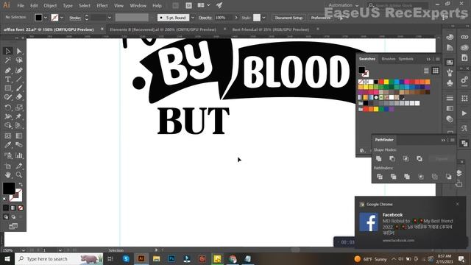The image size is (471, 265).
Task: Set paint mode to None
Action: [21, 208]
